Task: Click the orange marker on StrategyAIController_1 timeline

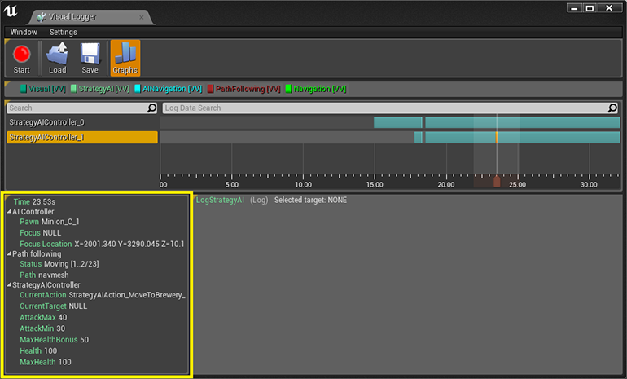Action: 497,137
